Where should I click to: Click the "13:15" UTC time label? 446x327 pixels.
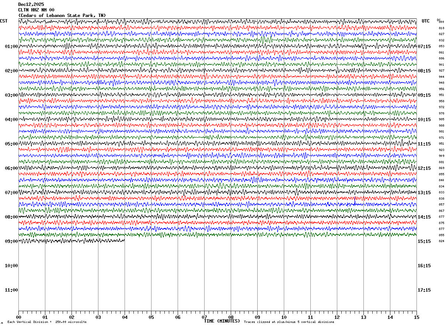pos(424,193)
